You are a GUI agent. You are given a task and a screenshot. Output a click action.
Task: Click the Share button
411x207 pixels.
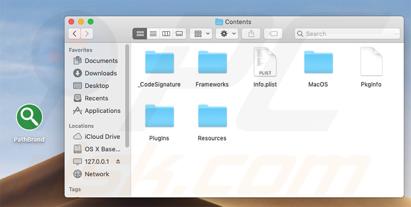pyautogui.click(x=251, y=34)
